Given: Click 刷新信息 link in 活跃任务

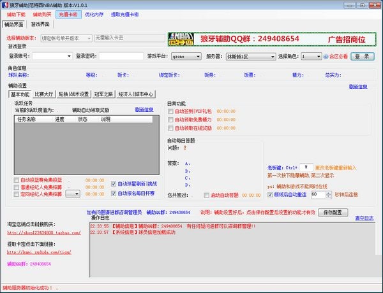Looking at the screenshot, I should pos(144,110).
